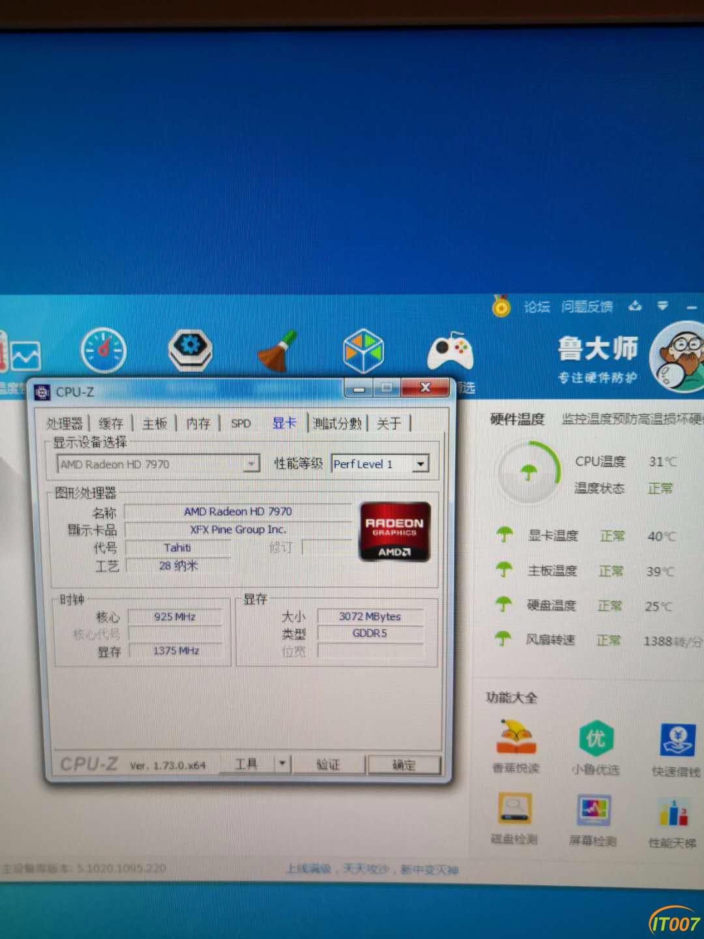
Task: Select the 显卡 tab in CPU-Z
Action: point(284,423)
